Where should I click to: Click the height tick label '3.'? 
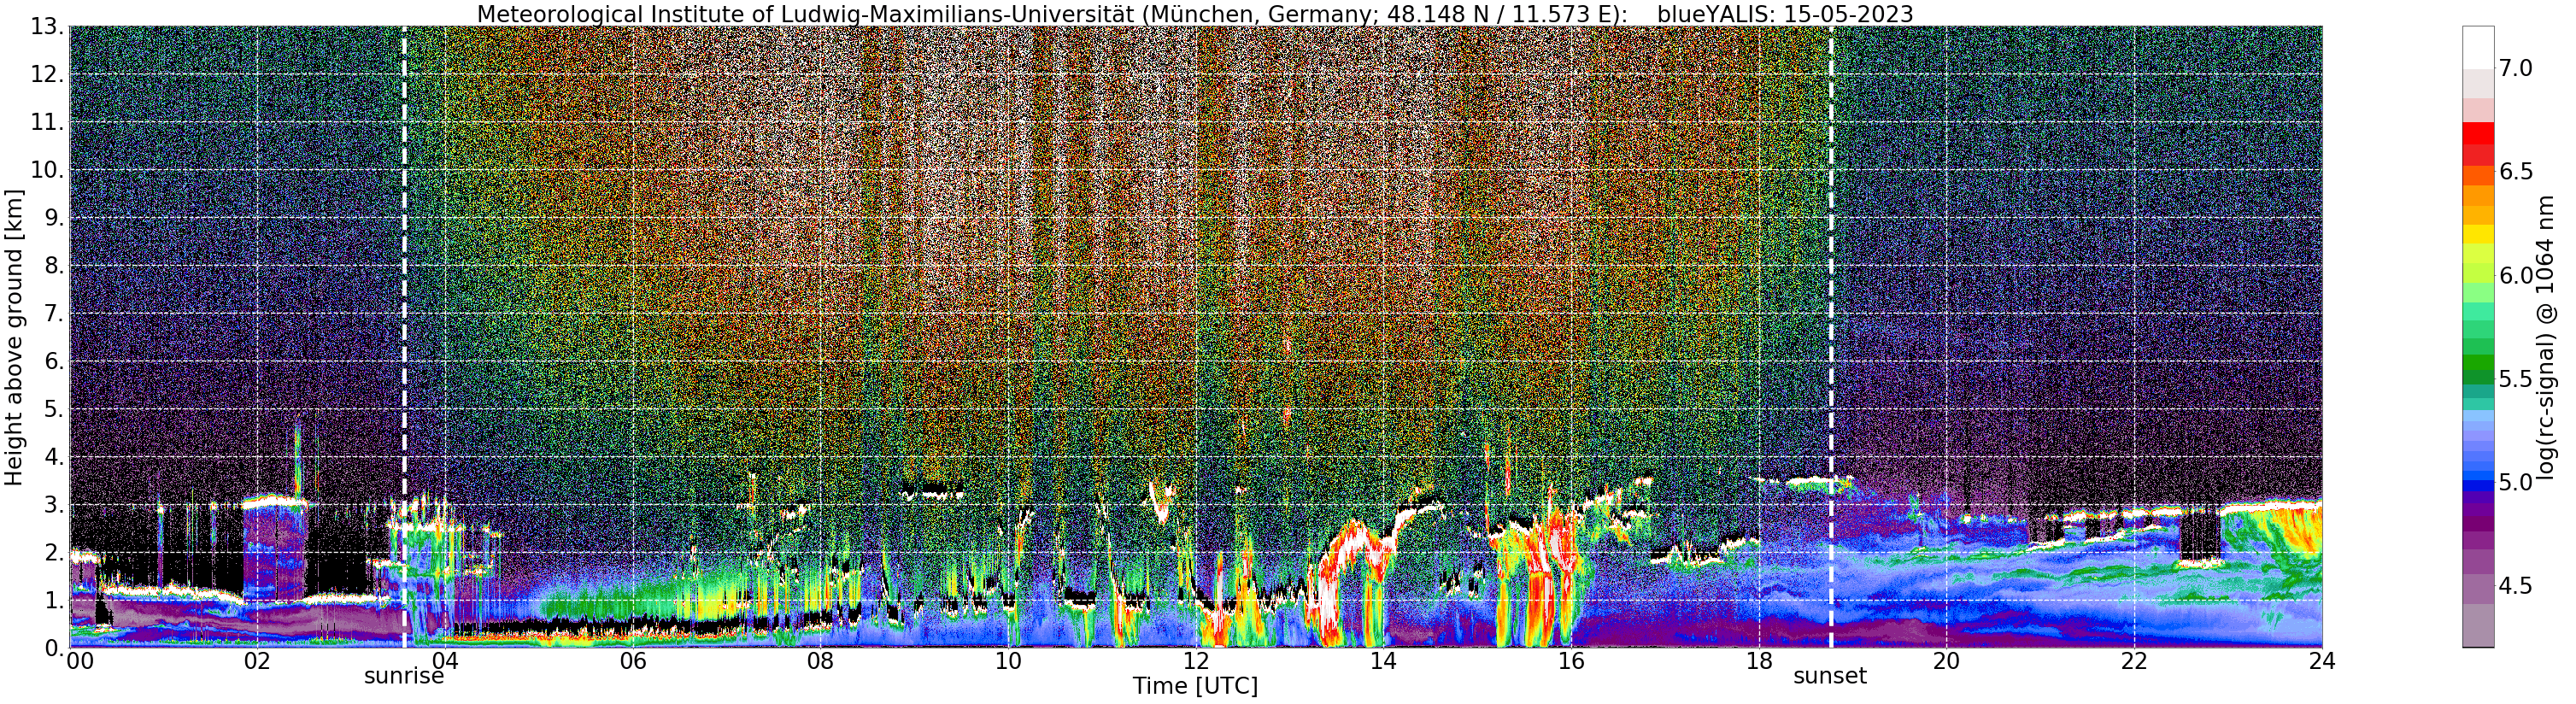click(54, 505)
